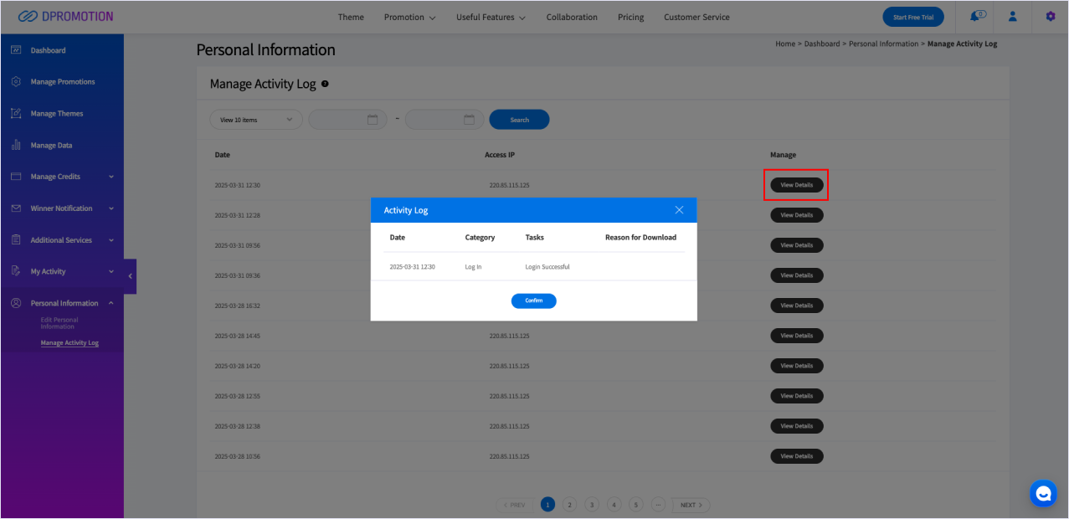
Task: Click the notification bell icon
Action: pyautogui.click(x=976, y=17)
